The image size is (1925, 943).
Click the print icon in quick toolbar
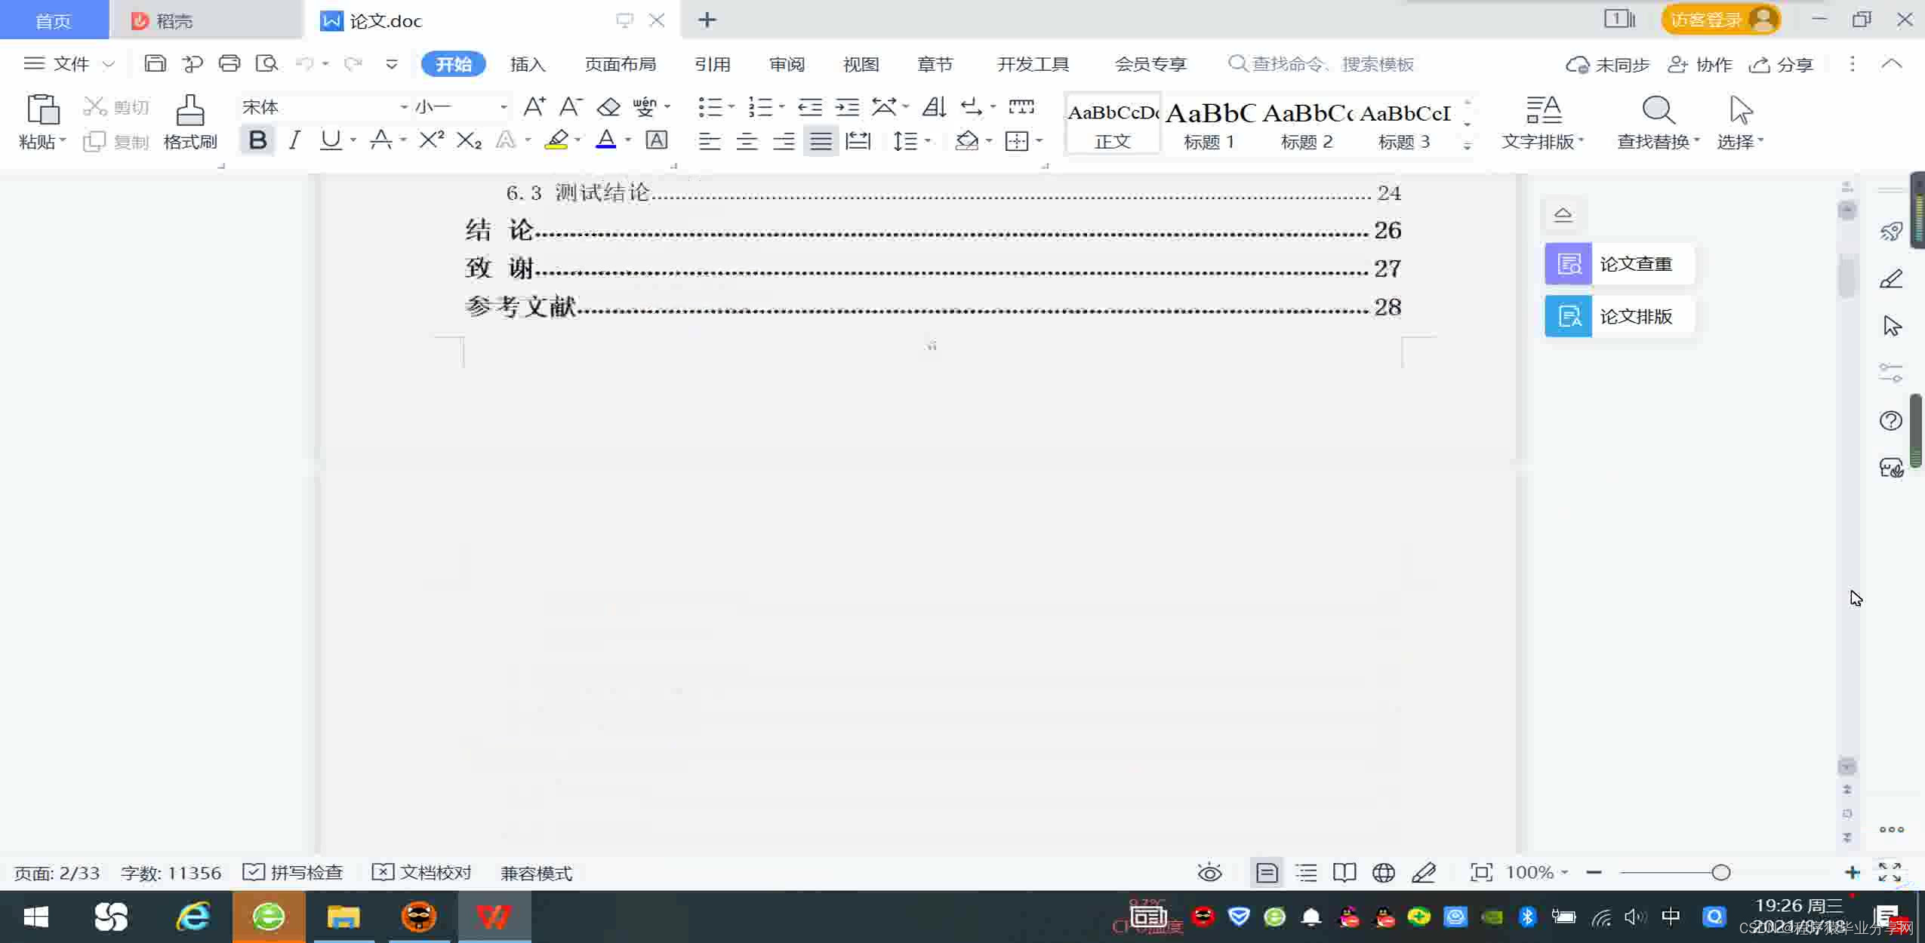tap(229, 64)
